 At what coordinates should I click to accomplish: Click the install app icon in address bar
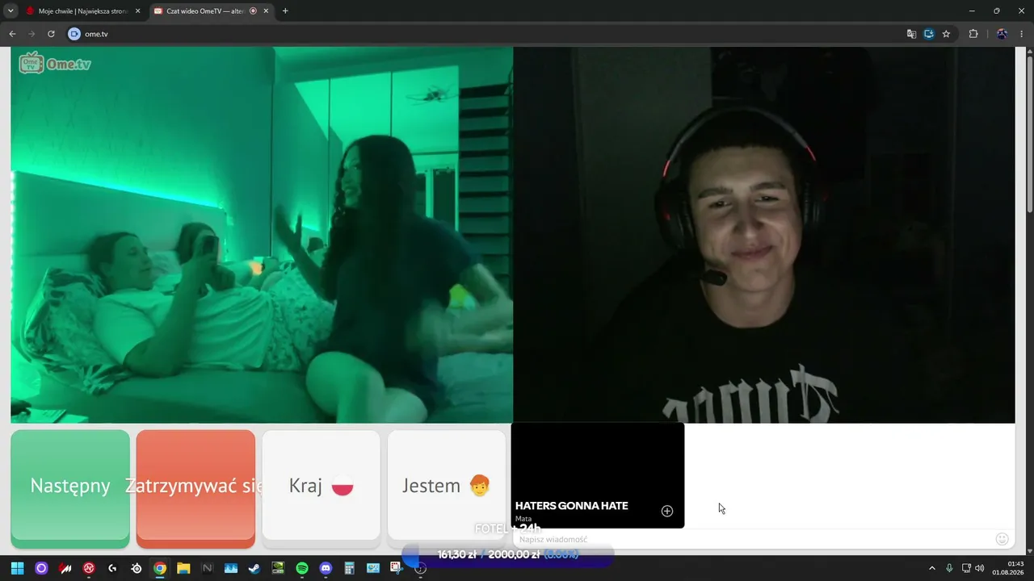pos(929,34)
